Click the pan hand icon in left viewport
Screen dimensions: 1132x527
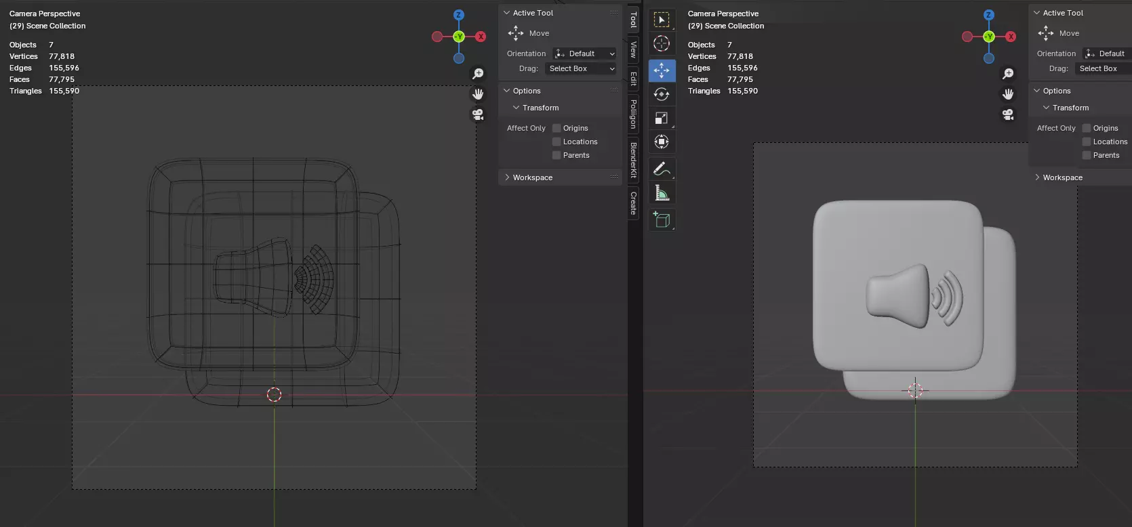point(478,94)
